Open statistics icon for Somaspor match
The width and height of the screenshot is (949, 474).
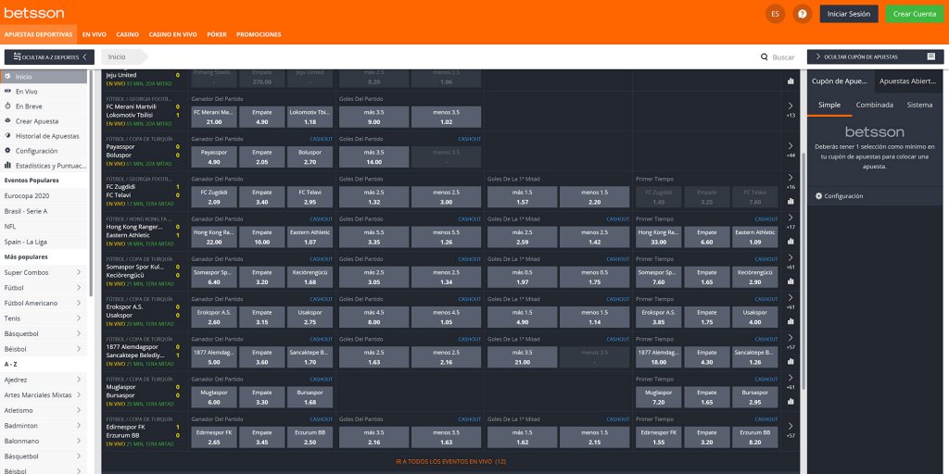791,281
